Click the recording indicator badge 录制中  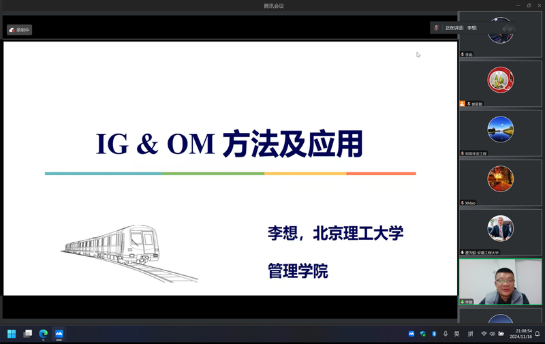20,30
